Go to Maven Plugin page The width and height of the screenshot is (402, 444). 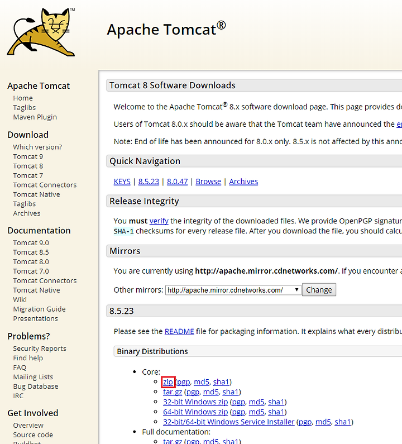pos(35,117)
